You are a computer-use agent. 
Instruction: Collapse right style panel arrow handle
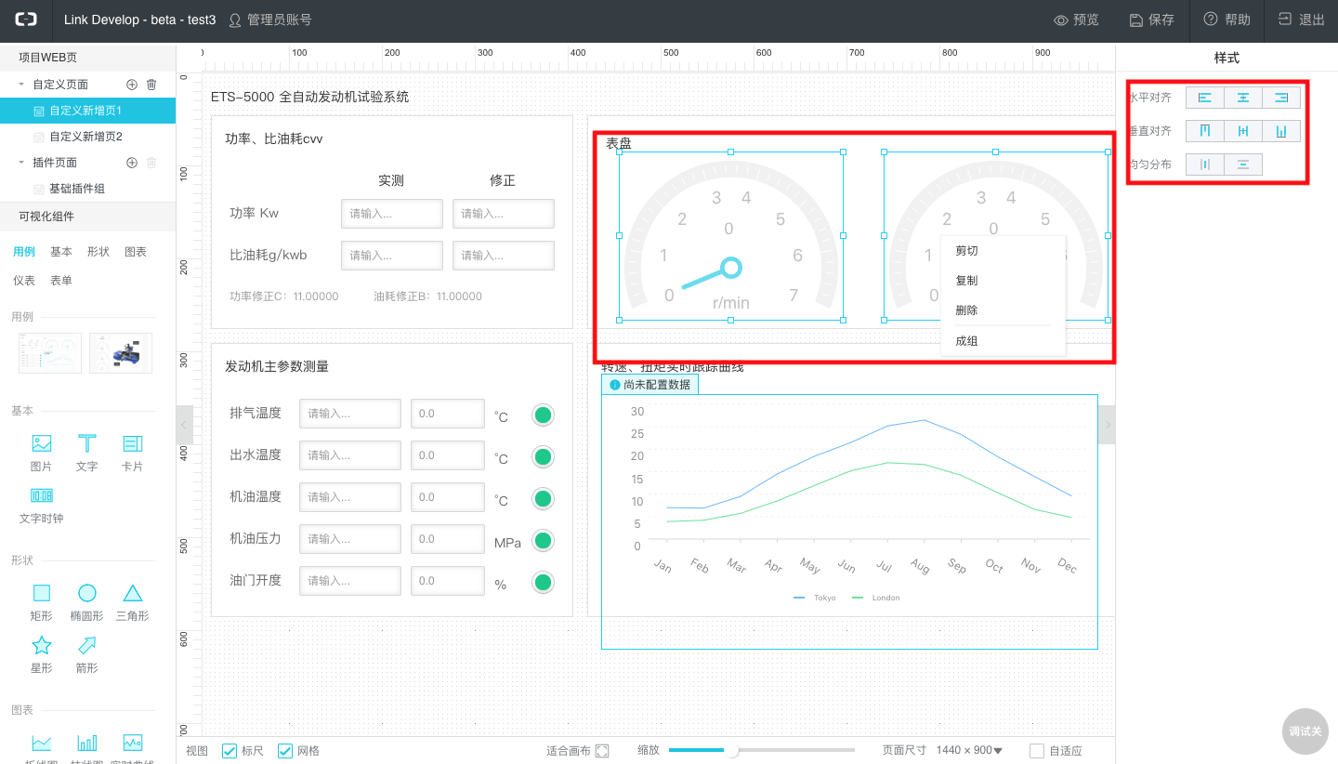tap(1107, 425)
